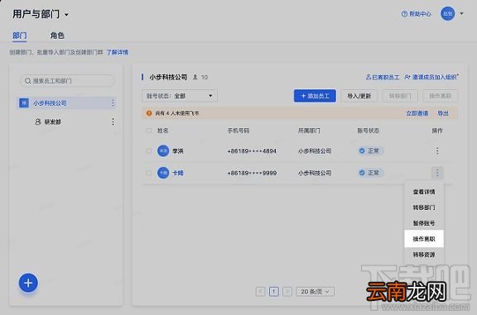Screen dimensions: 477x315
Task: Open the 帮助中心 help link
Action: coord(417,14)
